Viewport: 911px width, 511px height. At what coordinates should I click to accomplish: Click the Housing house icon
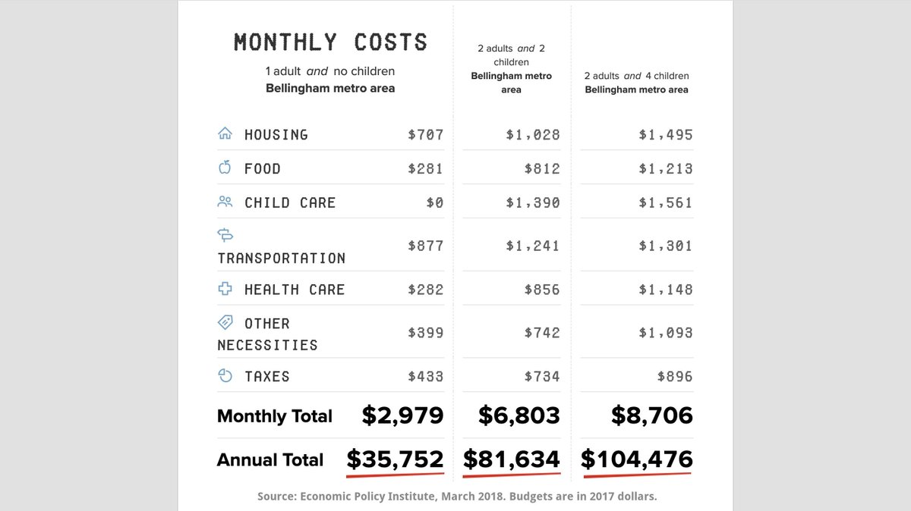click(x=225, y=134)
